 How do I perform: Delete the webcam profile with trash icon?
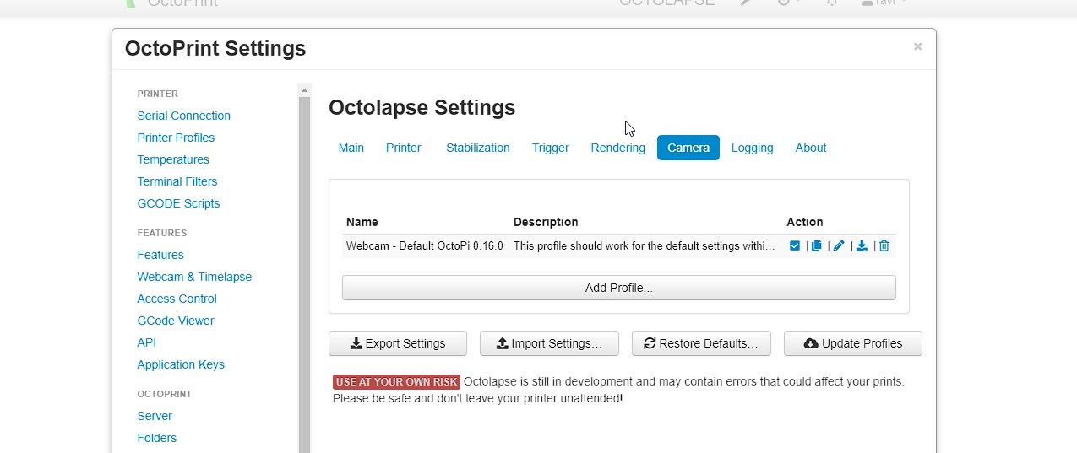pos(884,246)
